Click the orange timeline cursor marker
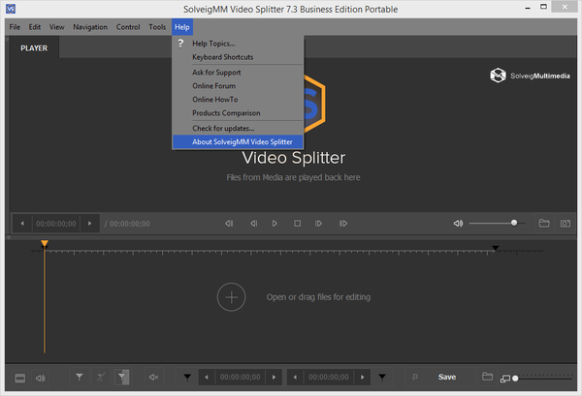Image resolution: width=582 pixels, height=396 pixels. 45,243
